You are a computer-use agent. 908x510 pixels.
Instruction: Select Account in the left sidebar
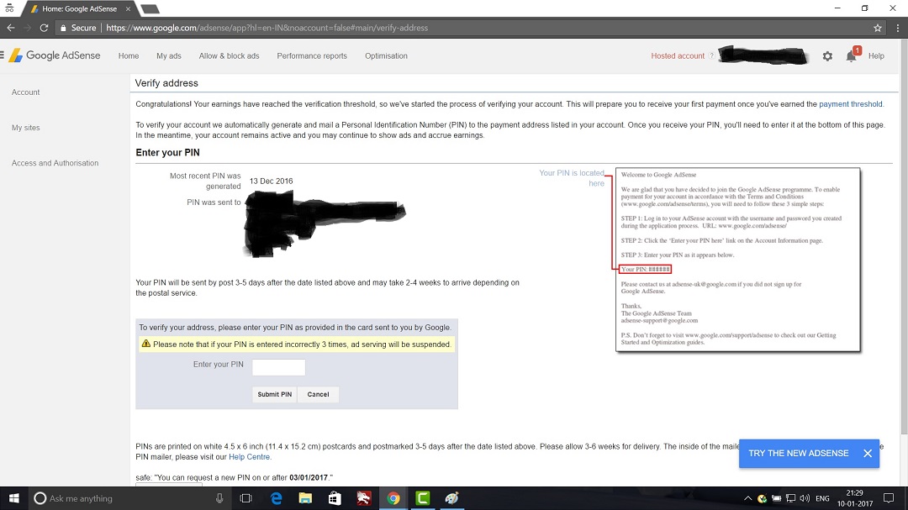[x=25, y=92]
